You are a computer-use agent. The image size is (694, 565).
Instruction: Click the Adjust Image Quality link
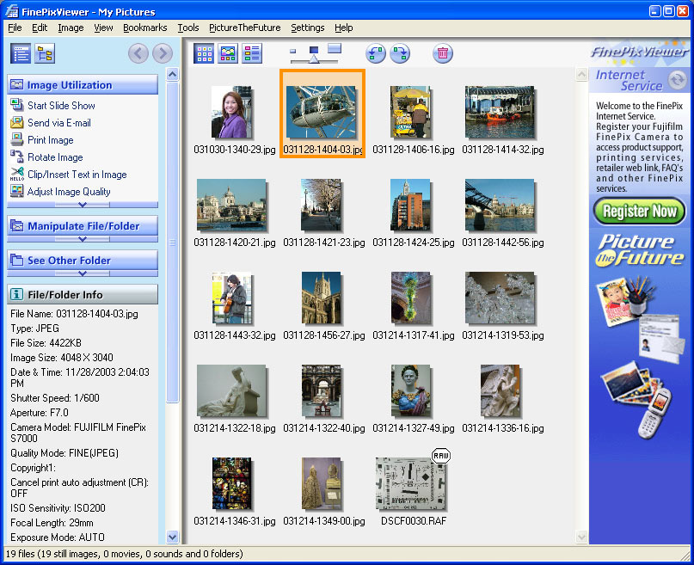point(69,192)
